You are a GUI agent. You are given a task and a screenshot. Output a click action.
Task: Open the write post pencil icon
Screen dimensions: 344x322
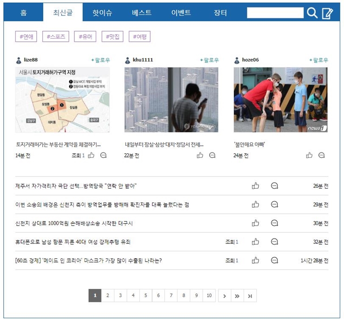click(327, 13)
